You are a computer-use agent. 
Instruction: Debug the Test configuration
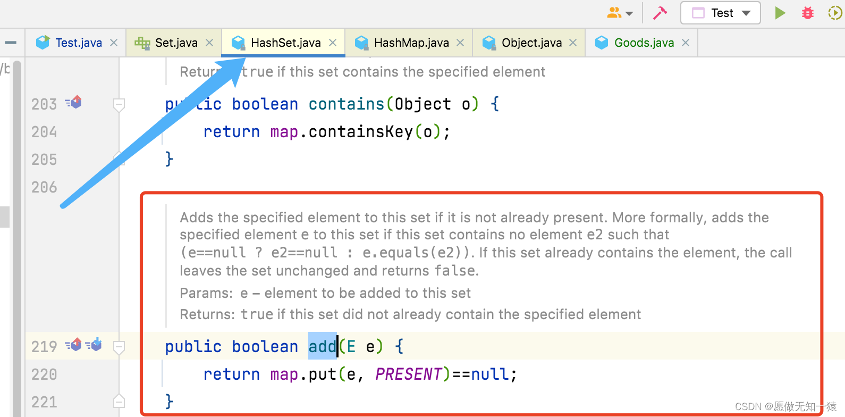[808, 13]
